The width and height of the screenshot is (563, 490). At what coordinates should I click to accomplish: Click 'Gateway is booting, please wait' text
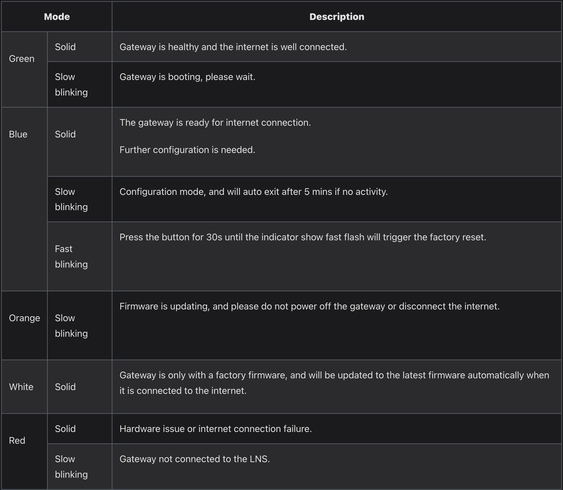pos(187,77)
